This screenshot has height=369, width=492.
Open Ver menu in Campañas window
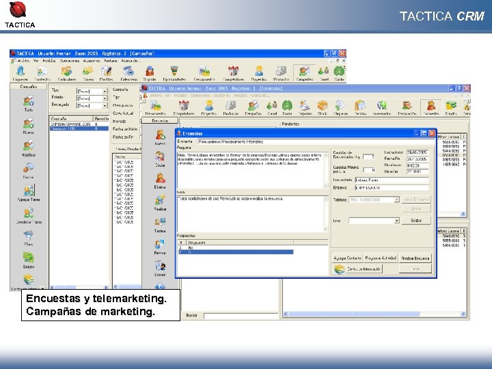click(x=36, y=61)
